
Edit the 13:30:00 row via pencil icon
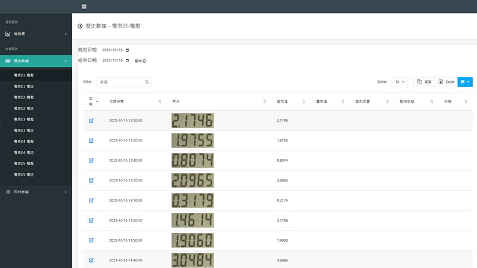pos(91,140)
